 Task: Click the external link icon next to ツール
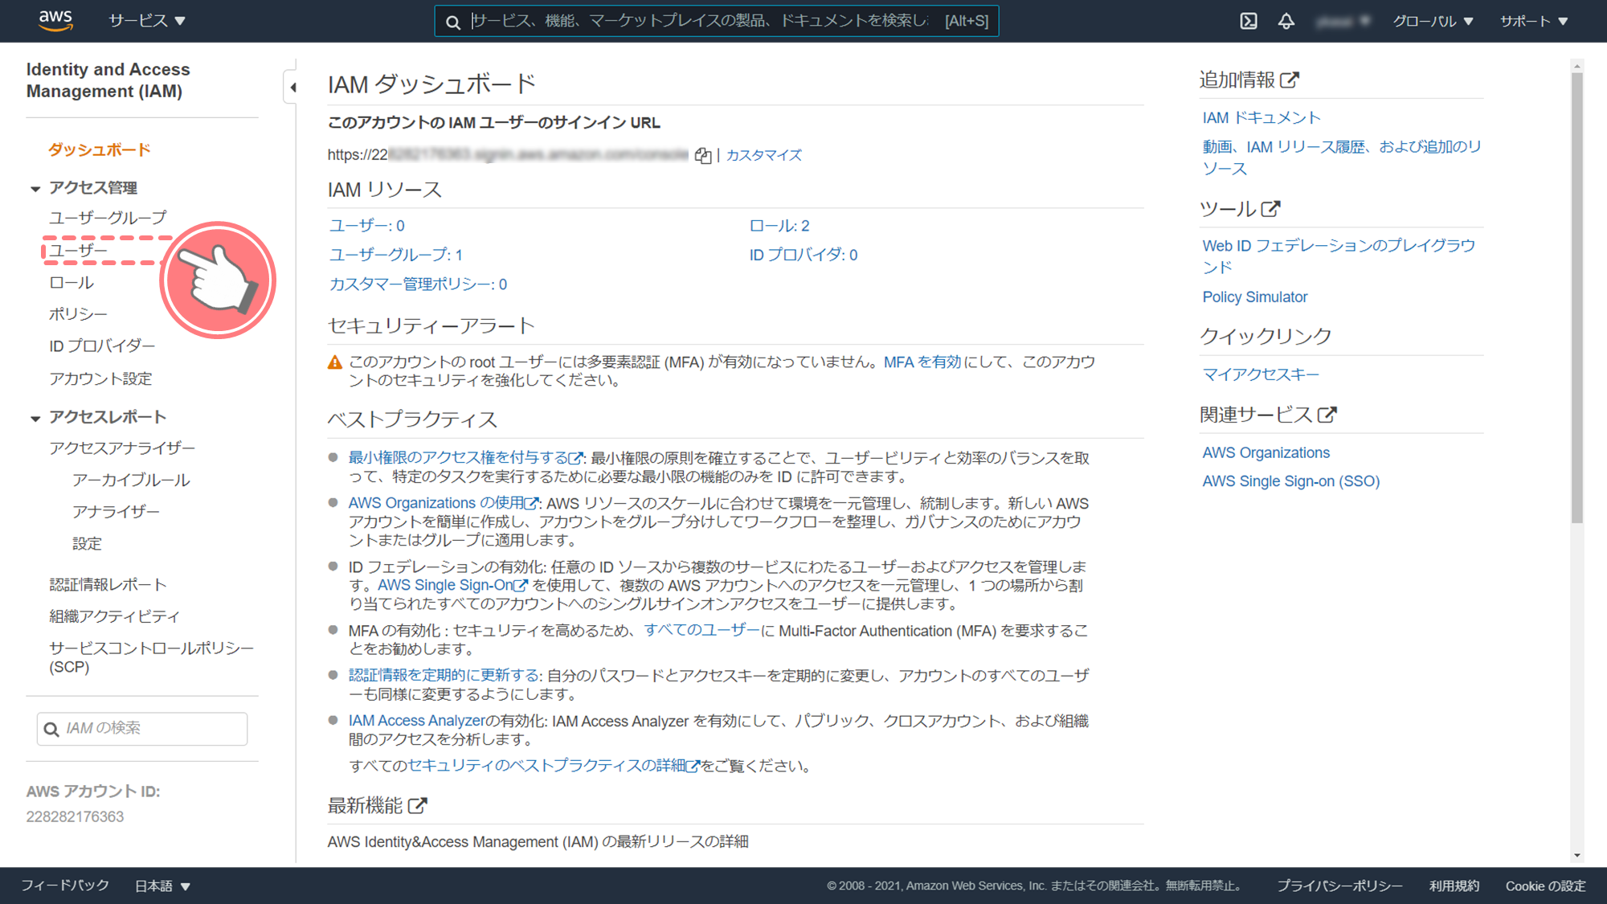(1270, 209)
